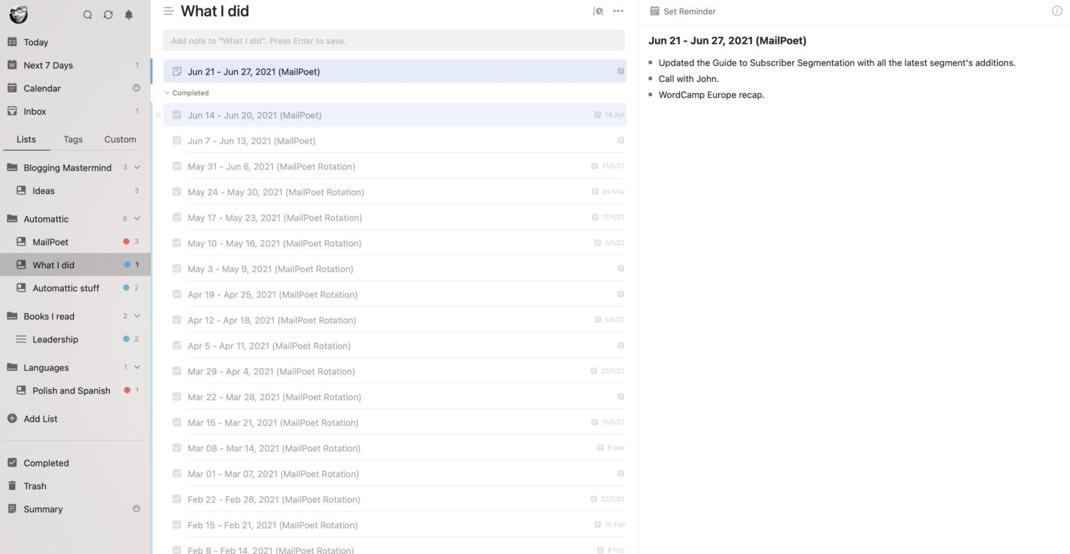The width and height of the screenshot is (1070, 554).
Task: Switch to the Tags tab
Action: (x=73, y=139)
